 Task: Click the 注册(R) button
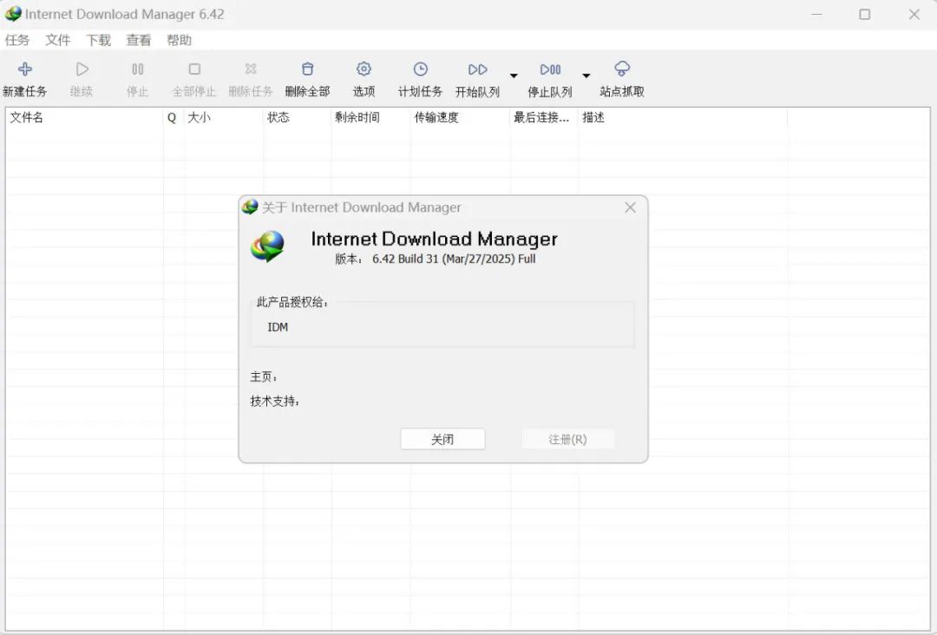point(567,440)
